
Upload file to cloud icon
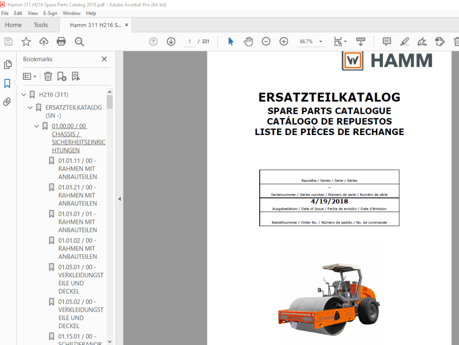click(43, 42)
